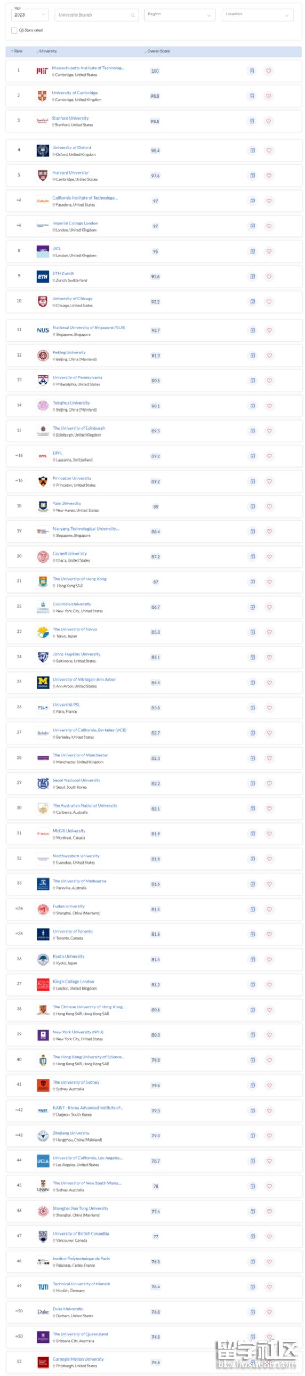Open the University of Oxford link

pyautogui.click(x=71, y=147)
